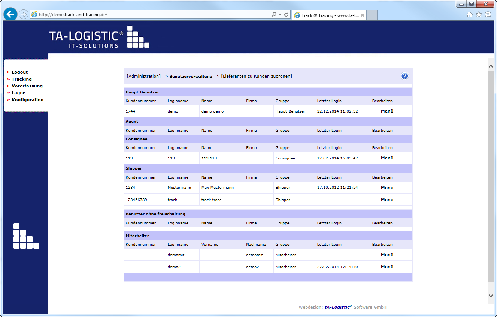This screenshot has height=317, width=497.
Task: Open Menü for employee demo2
Action: tap(387, 267)
